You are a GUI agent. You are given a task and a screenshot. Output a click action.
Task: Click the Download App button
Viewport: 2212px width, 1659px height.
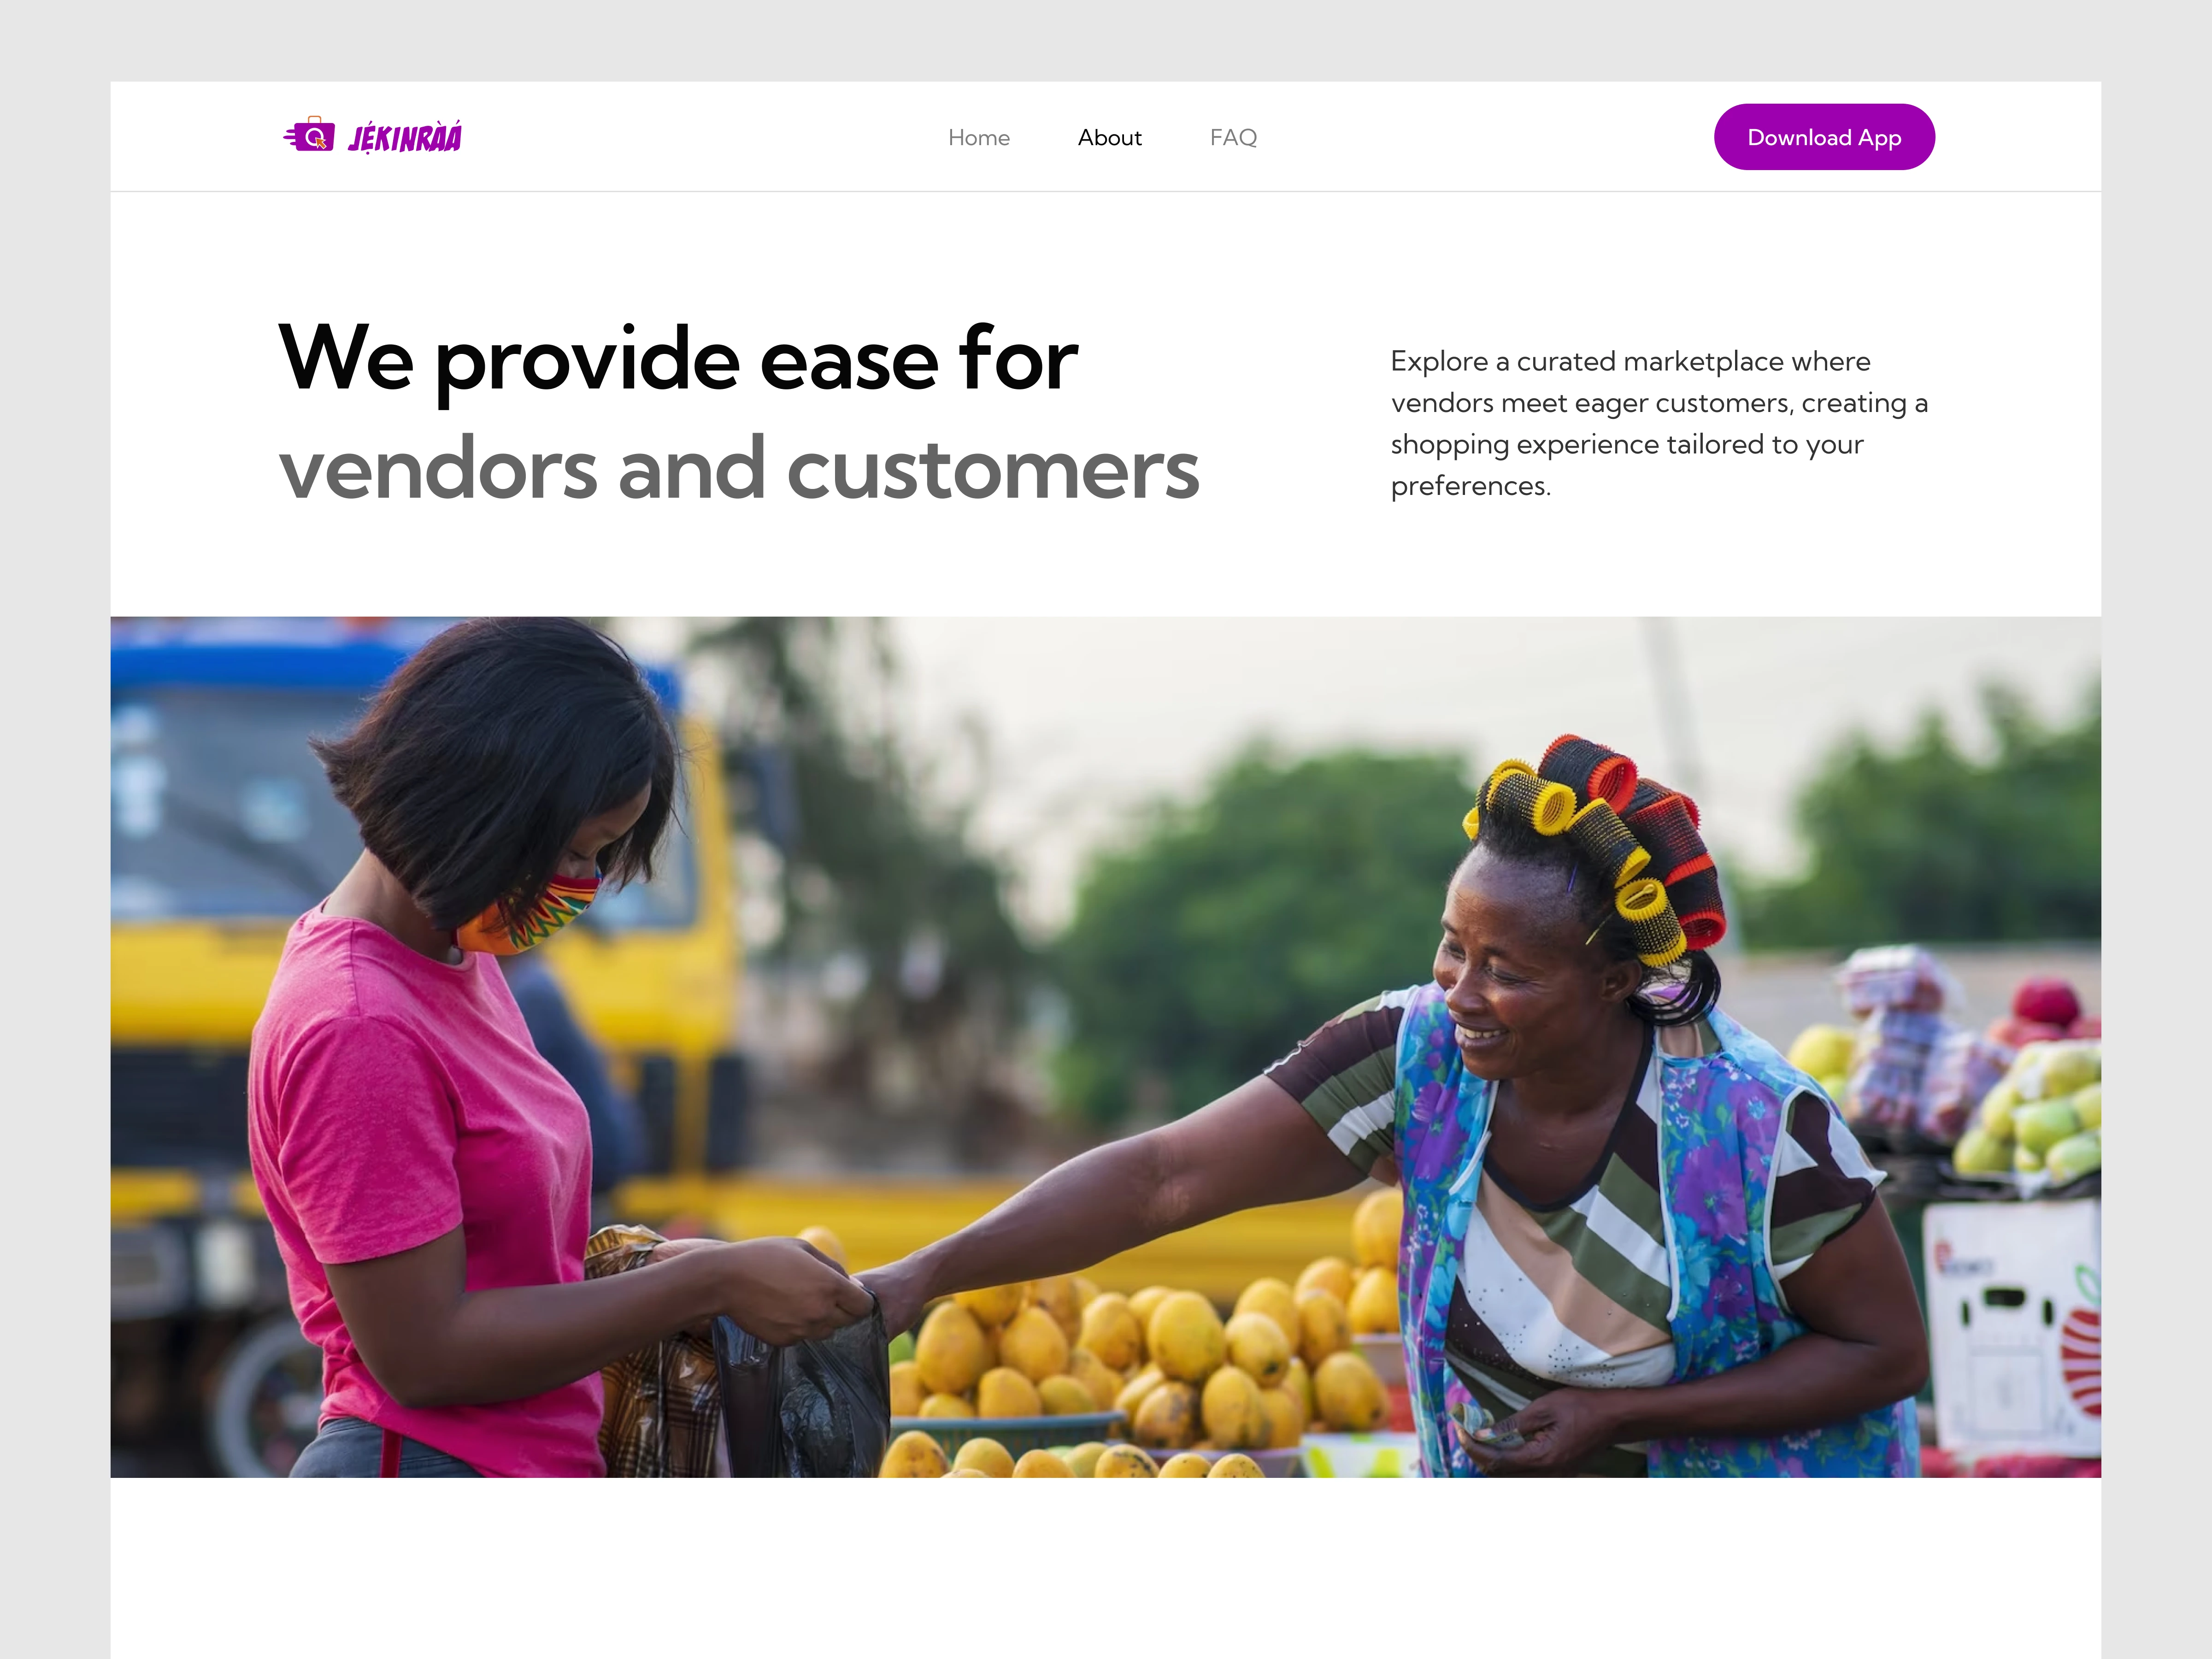(x=1823, y=137)
